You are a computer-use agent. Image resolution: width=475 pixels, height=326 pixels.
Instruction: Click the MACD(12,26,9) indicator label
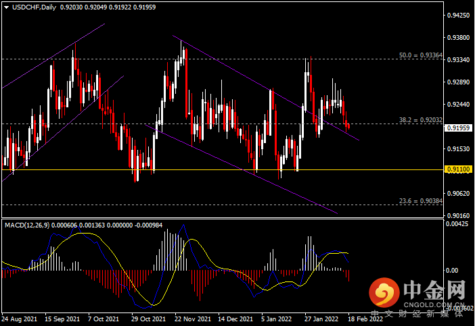coord(27,225)
